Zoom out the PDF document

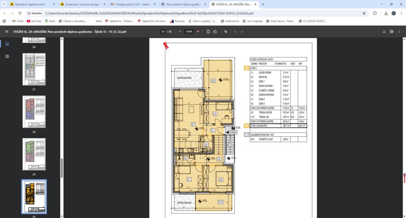click(180, 31)
